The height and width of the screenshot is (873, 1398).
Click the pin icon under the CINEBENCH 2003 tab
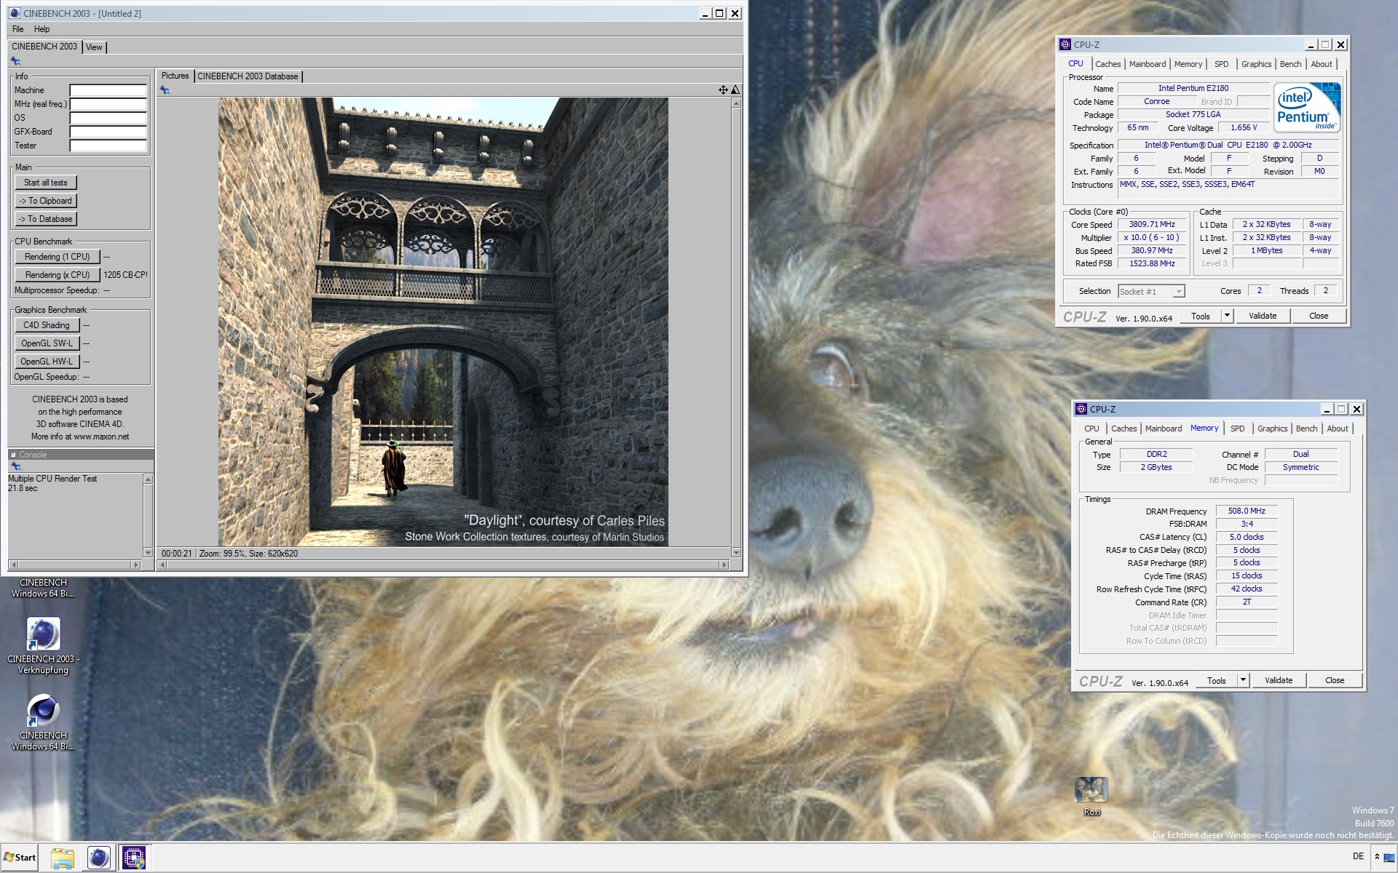coord(15,61)
